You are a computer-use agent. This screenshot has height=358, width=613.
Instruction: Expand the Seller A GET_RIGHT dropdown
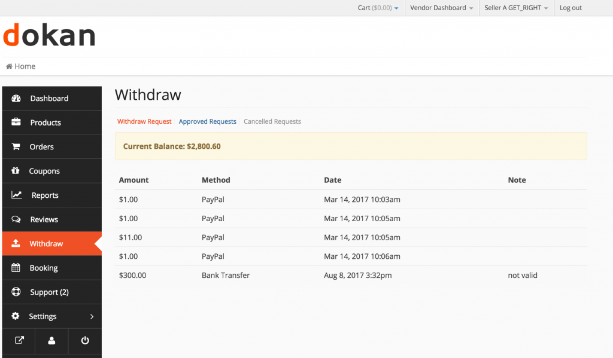click(516, 8)
